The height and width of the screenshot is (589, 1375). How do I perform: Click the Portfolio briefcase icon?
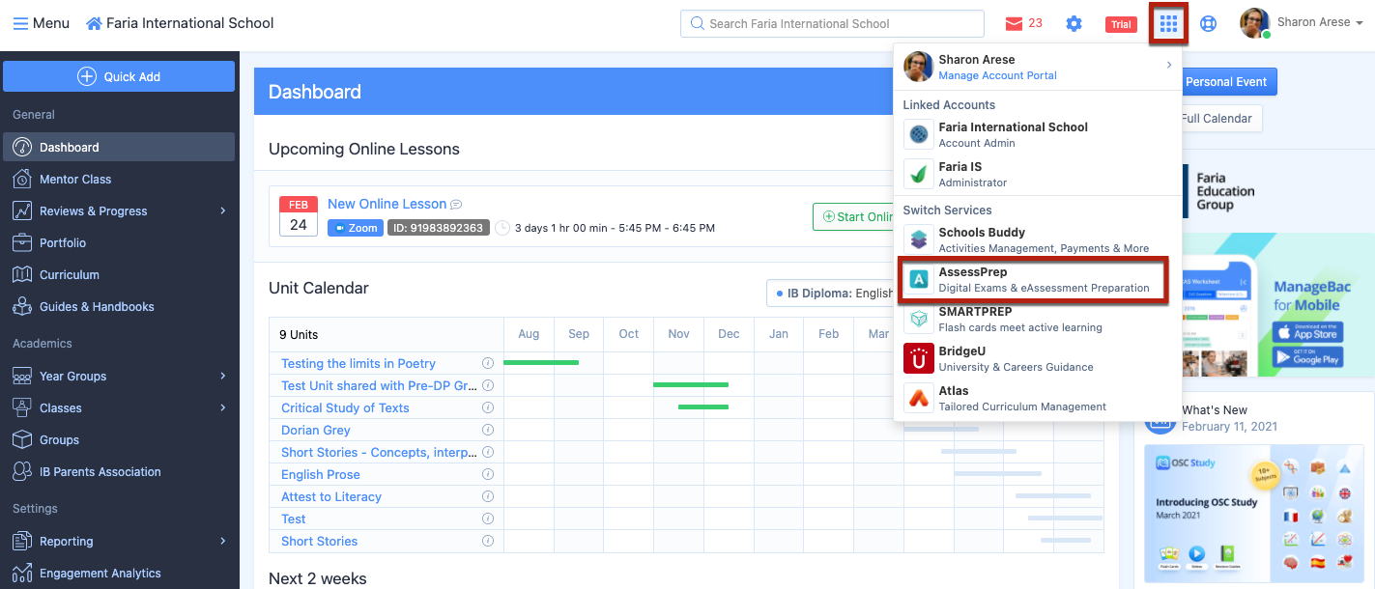click(22, 242)
